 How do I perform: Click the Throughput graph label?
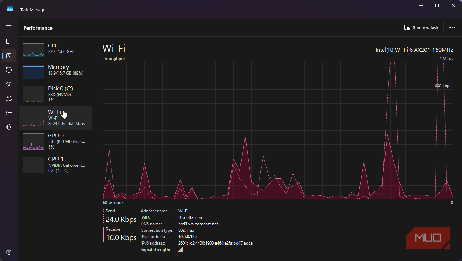pyautogui.click(x=114, y=59)
